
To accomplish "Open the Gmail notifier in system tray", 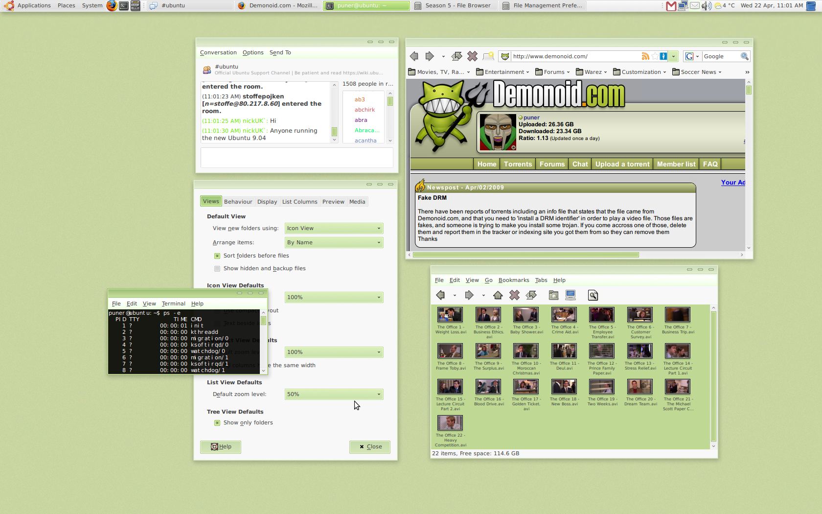I will tap(671, 6).
